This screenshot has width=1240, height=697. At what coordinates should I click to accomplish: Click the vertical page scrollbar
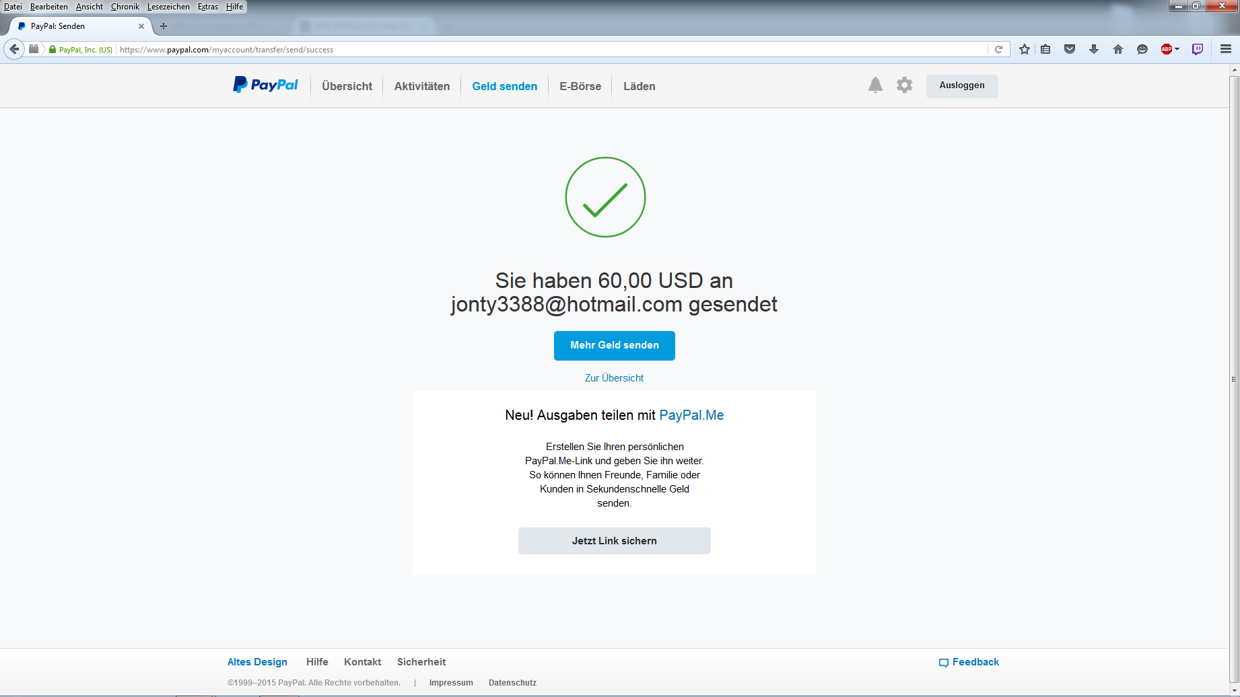[x=1234, y=379]
